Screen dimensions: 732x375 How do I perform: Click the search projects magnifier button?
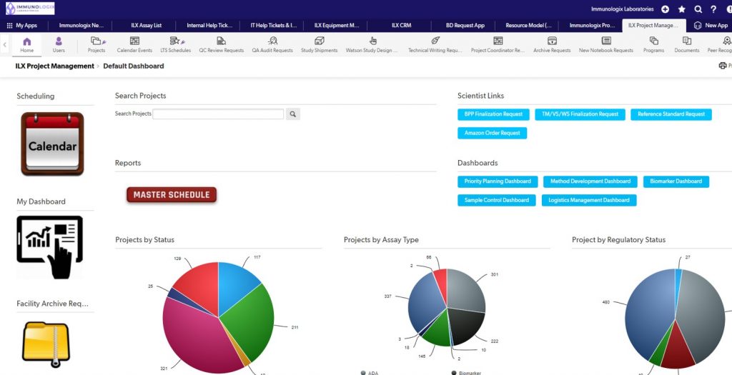[x=292, y=114]
